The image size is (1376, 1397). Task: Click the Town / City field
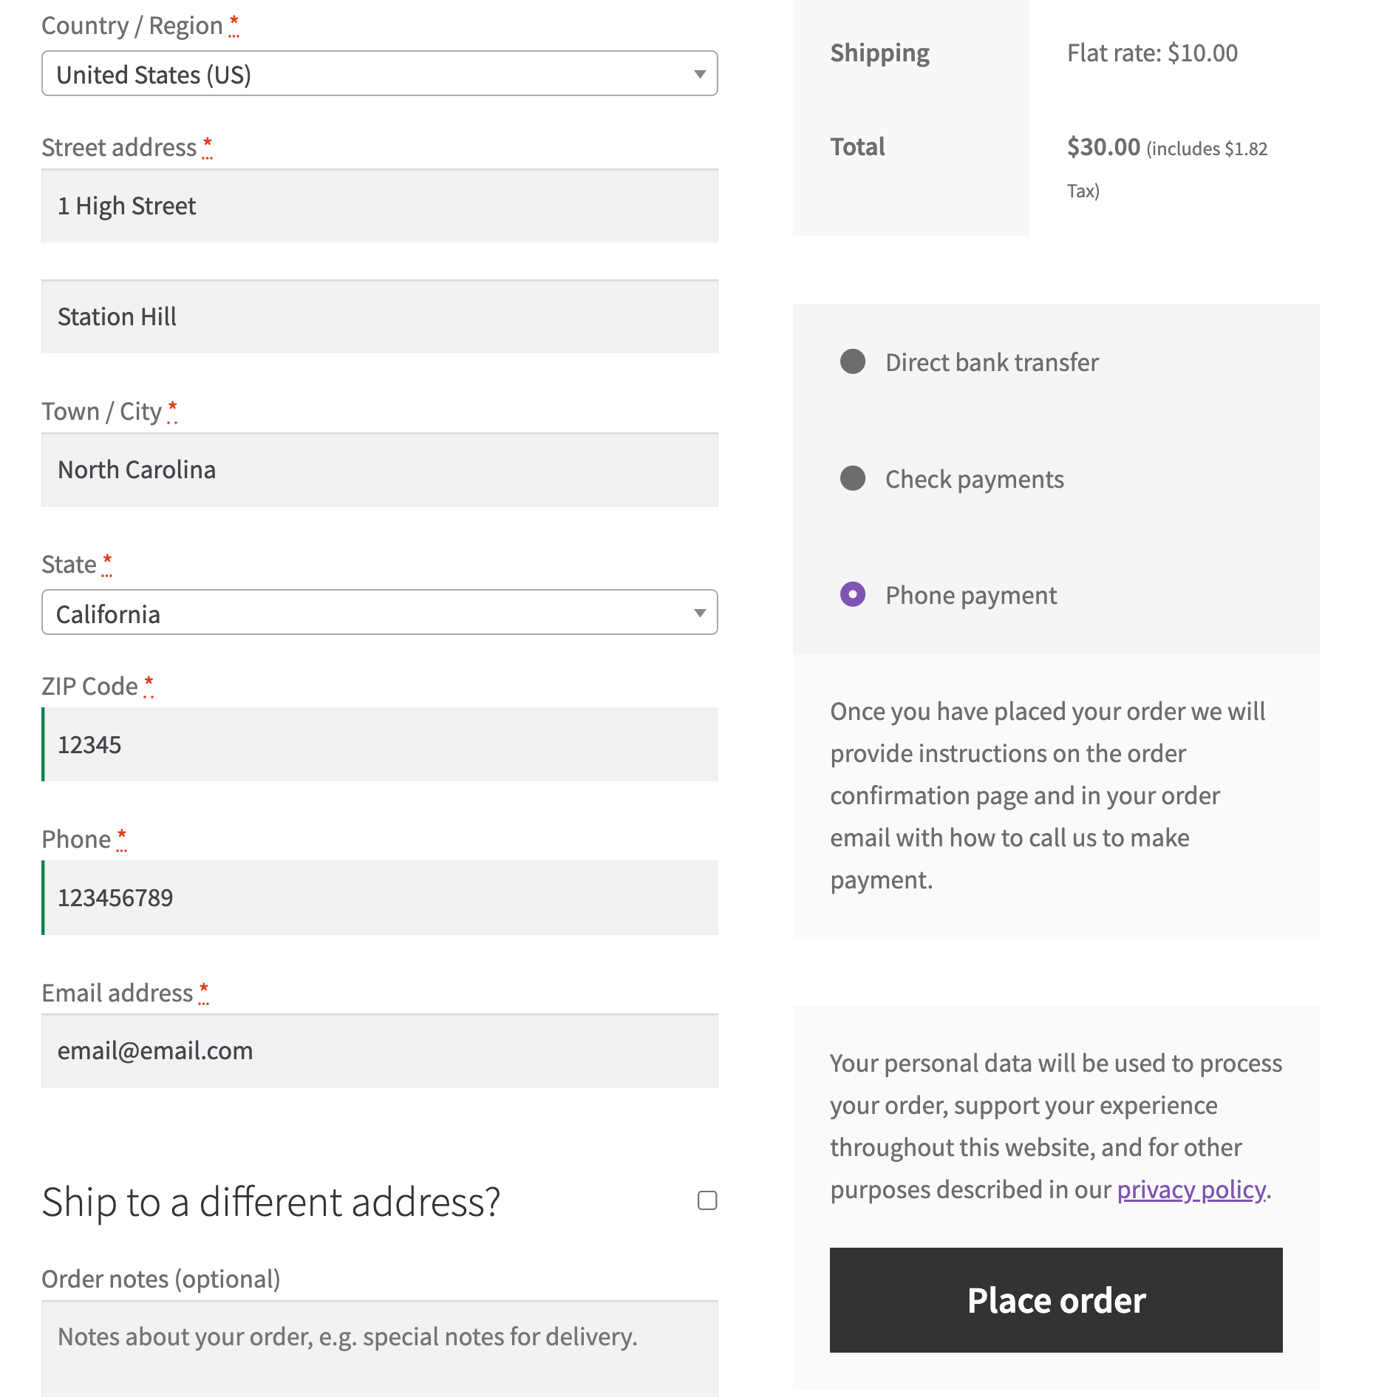tap(379, 469)
